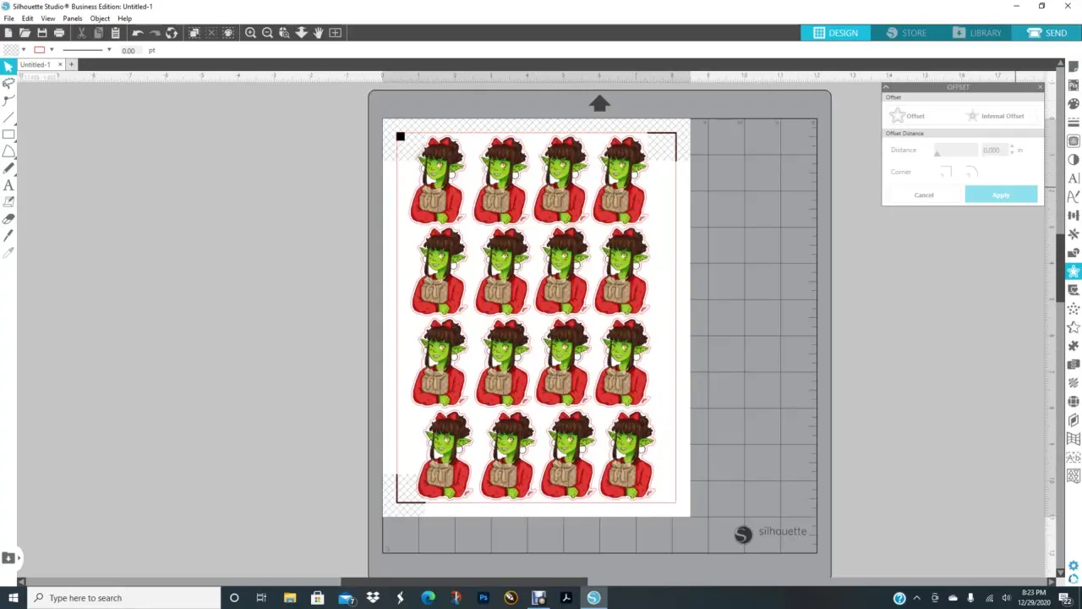Open the Text Style panel
This screenshot has height=609, width=1082.
[1074, 178]
